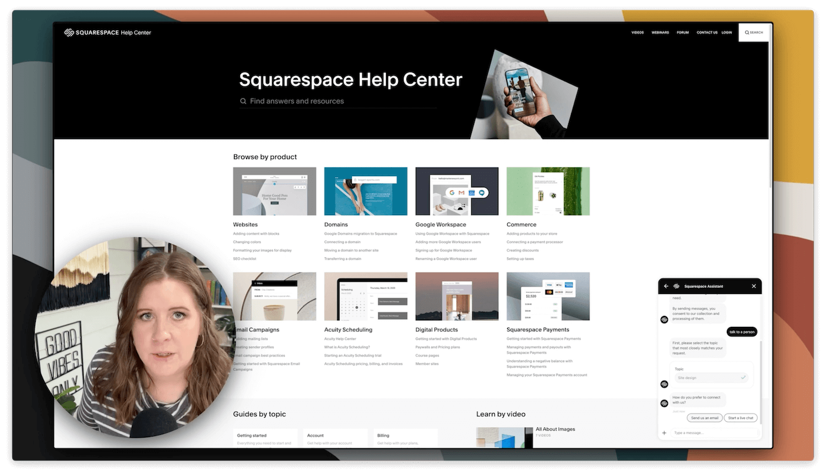Open the Account guide card
Image resolution: width=826 pixels, height=475 pixels.
[335, 438]
